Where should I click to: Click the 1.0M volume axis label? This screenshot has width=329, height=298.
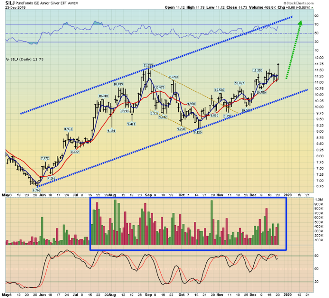pos(319,200)
